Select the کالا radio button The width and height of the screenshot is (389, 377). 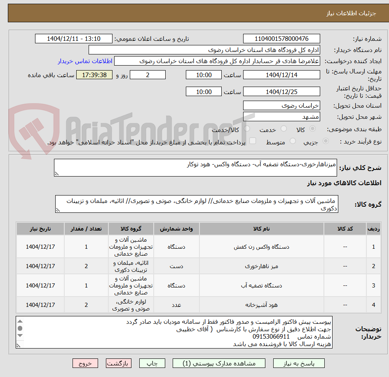[313, 129]
